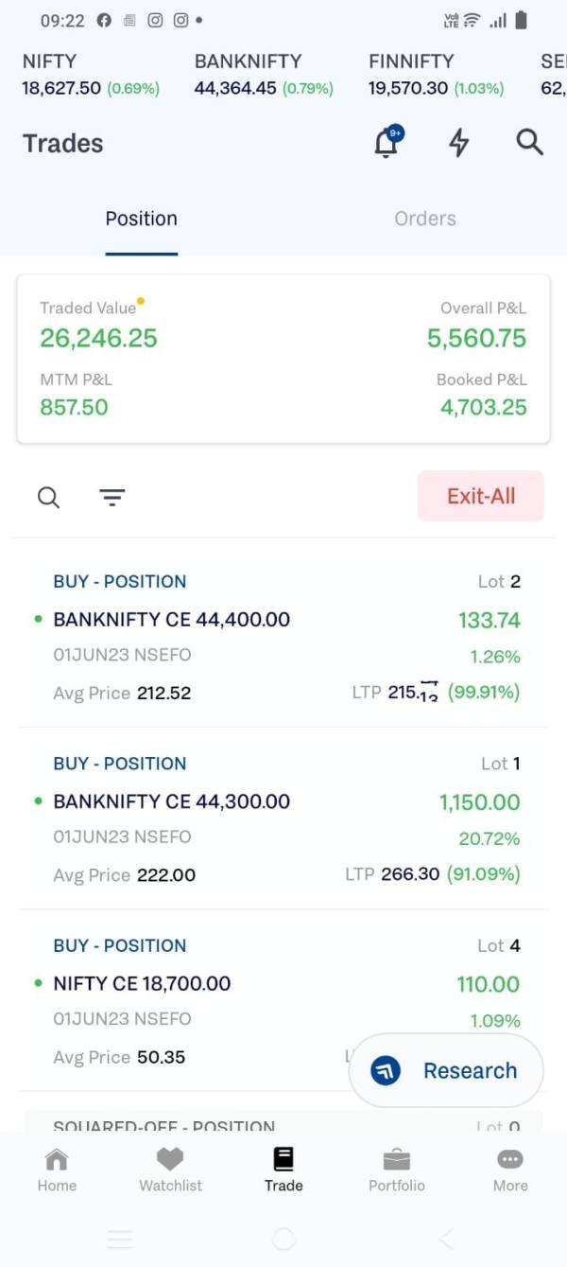Open the BANKNIFTY CE 44,300.00 position
The height and width of the screenshot is (1267, 567).
point(172,801)
